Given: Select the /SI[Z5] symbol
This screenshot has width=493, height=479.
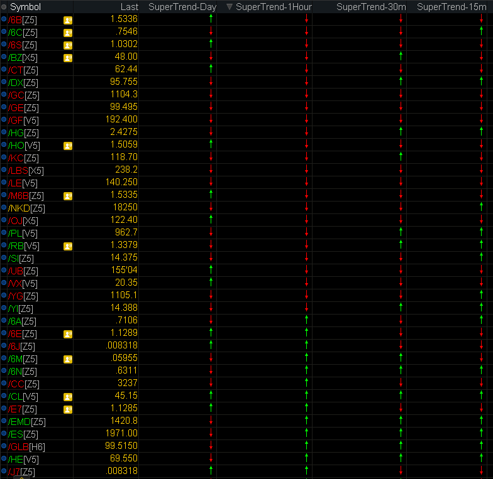Looking at the screenshot, I should coord(21,259).
